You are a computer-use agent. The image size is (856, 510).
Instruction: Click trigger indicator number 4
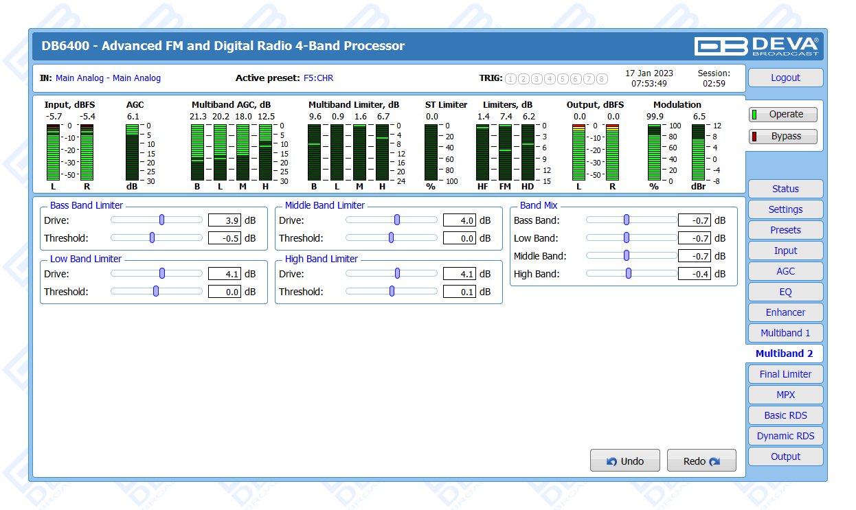click(x=550, y=78)
